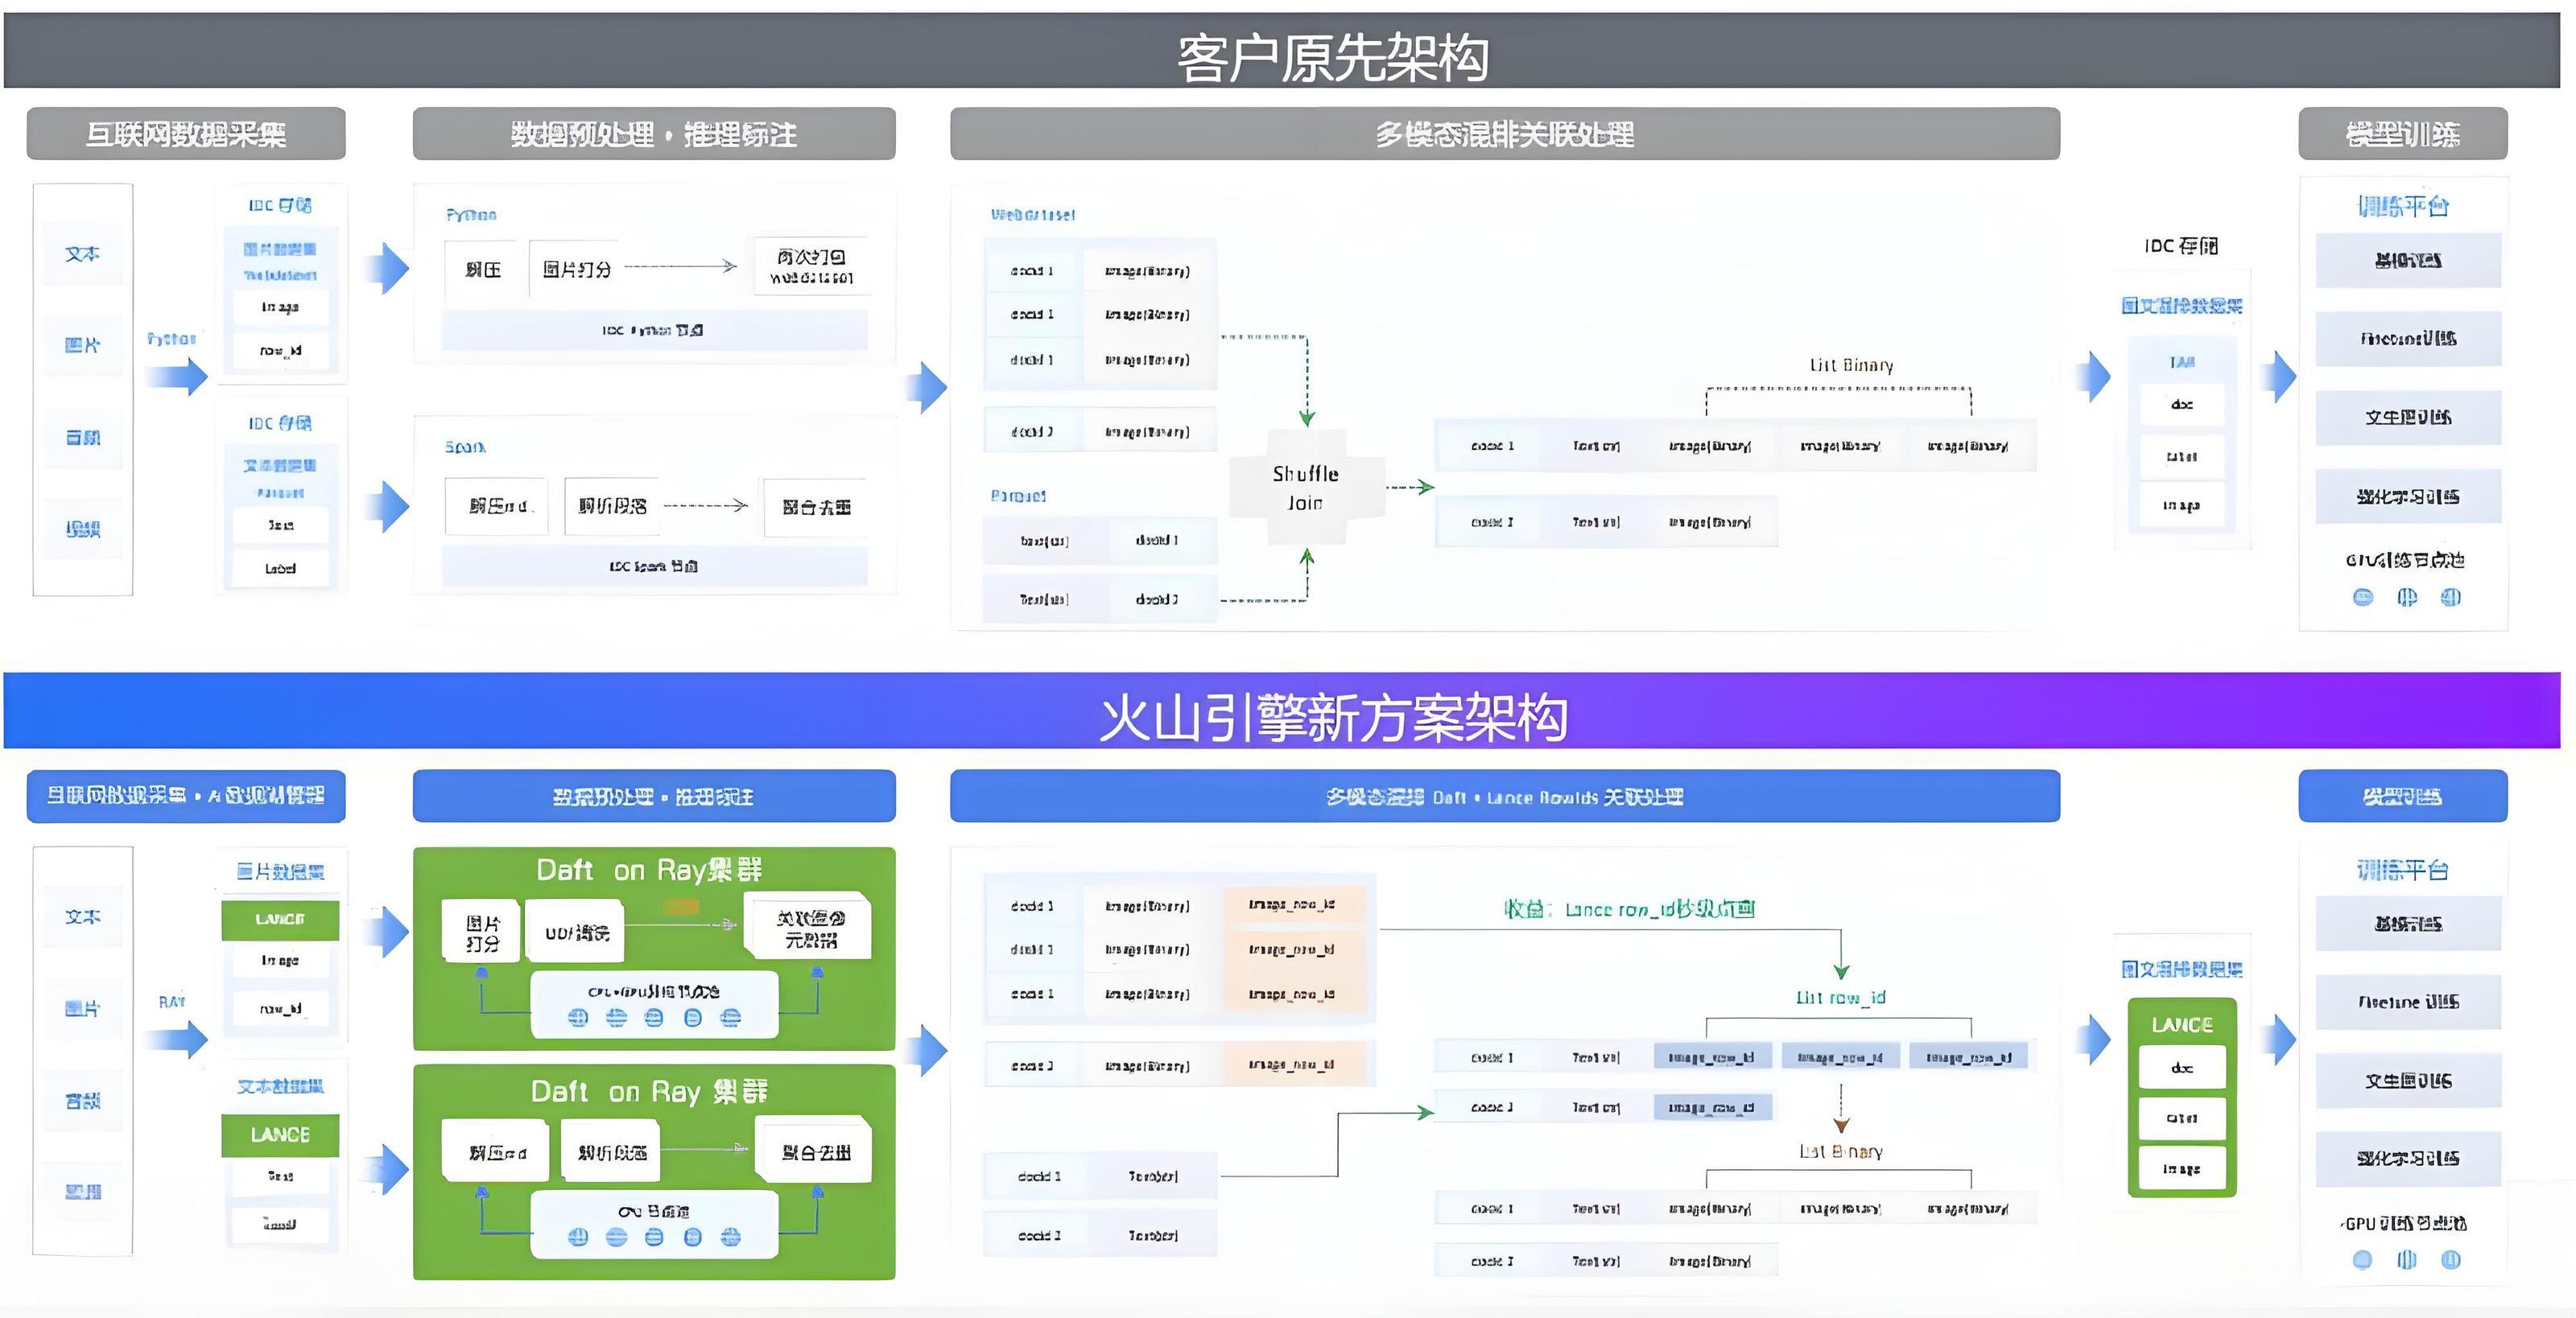Click 文生图训练 box in original architecture
The width and height of the screenshot is (2576, 1318).
click(2408, 418)
